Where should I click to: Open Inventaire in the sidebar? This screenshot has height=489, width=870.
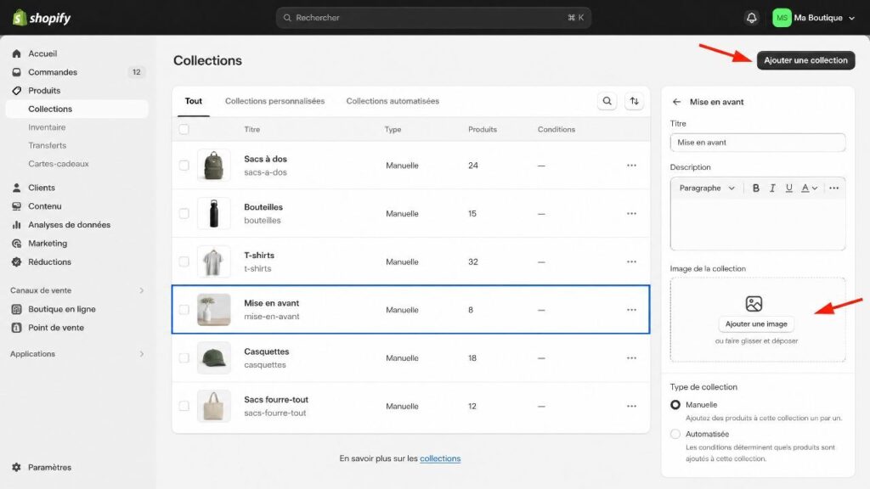(48, 127)
